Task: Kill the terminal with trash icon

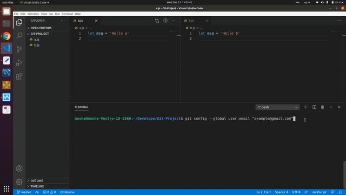Action: click(x=322, y=107)
